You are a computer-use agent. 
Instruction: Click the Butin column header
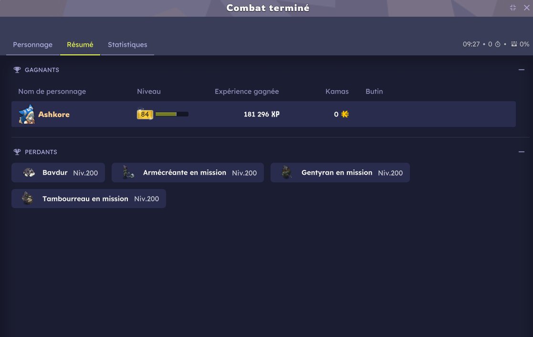(374, 91)
